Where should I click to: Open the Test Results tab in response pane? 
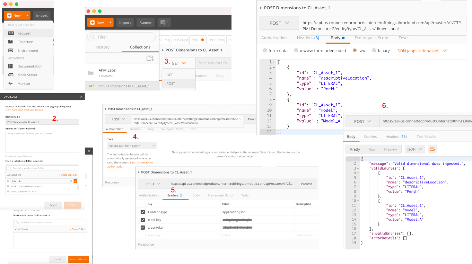(x=426, y=136)
